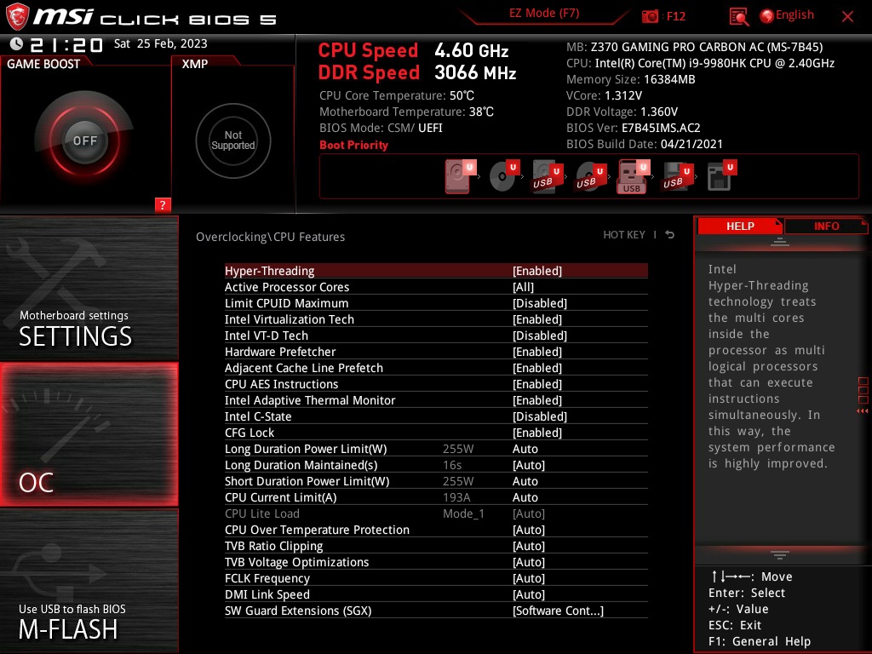Click the back arrow next to HOT KEY

coord(670,235)
